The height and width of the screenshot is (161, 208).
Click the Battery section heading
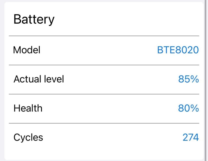(x=34, y=19)
